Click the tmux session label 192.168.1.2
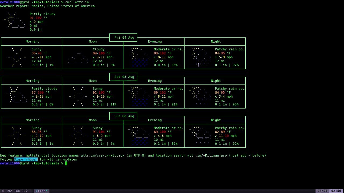The image size is (344, 193). click(x=17, y=191)
